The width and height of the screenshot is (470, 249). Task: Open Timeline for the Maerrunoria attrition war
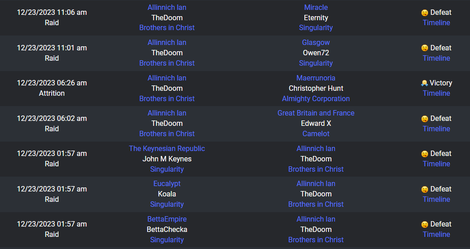click(436, 93)
